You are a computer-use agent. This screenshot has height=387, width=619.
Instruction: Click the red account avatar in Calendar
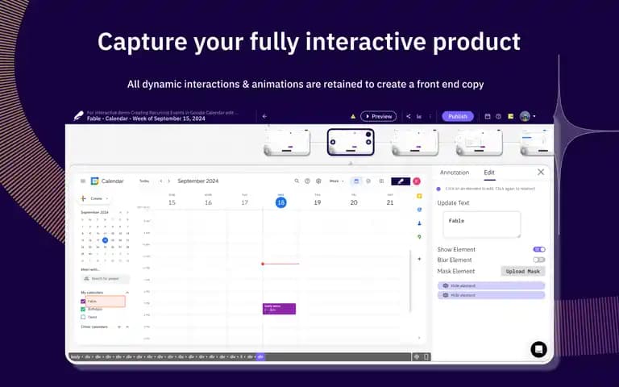click(x=417, y=181)
